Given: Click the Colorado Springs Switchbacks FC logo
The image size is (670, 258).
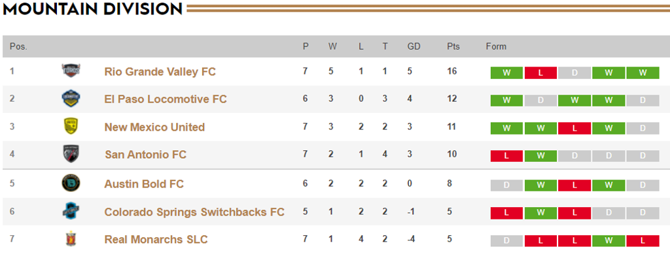Looking at the screenshot, I should point(71,211).
